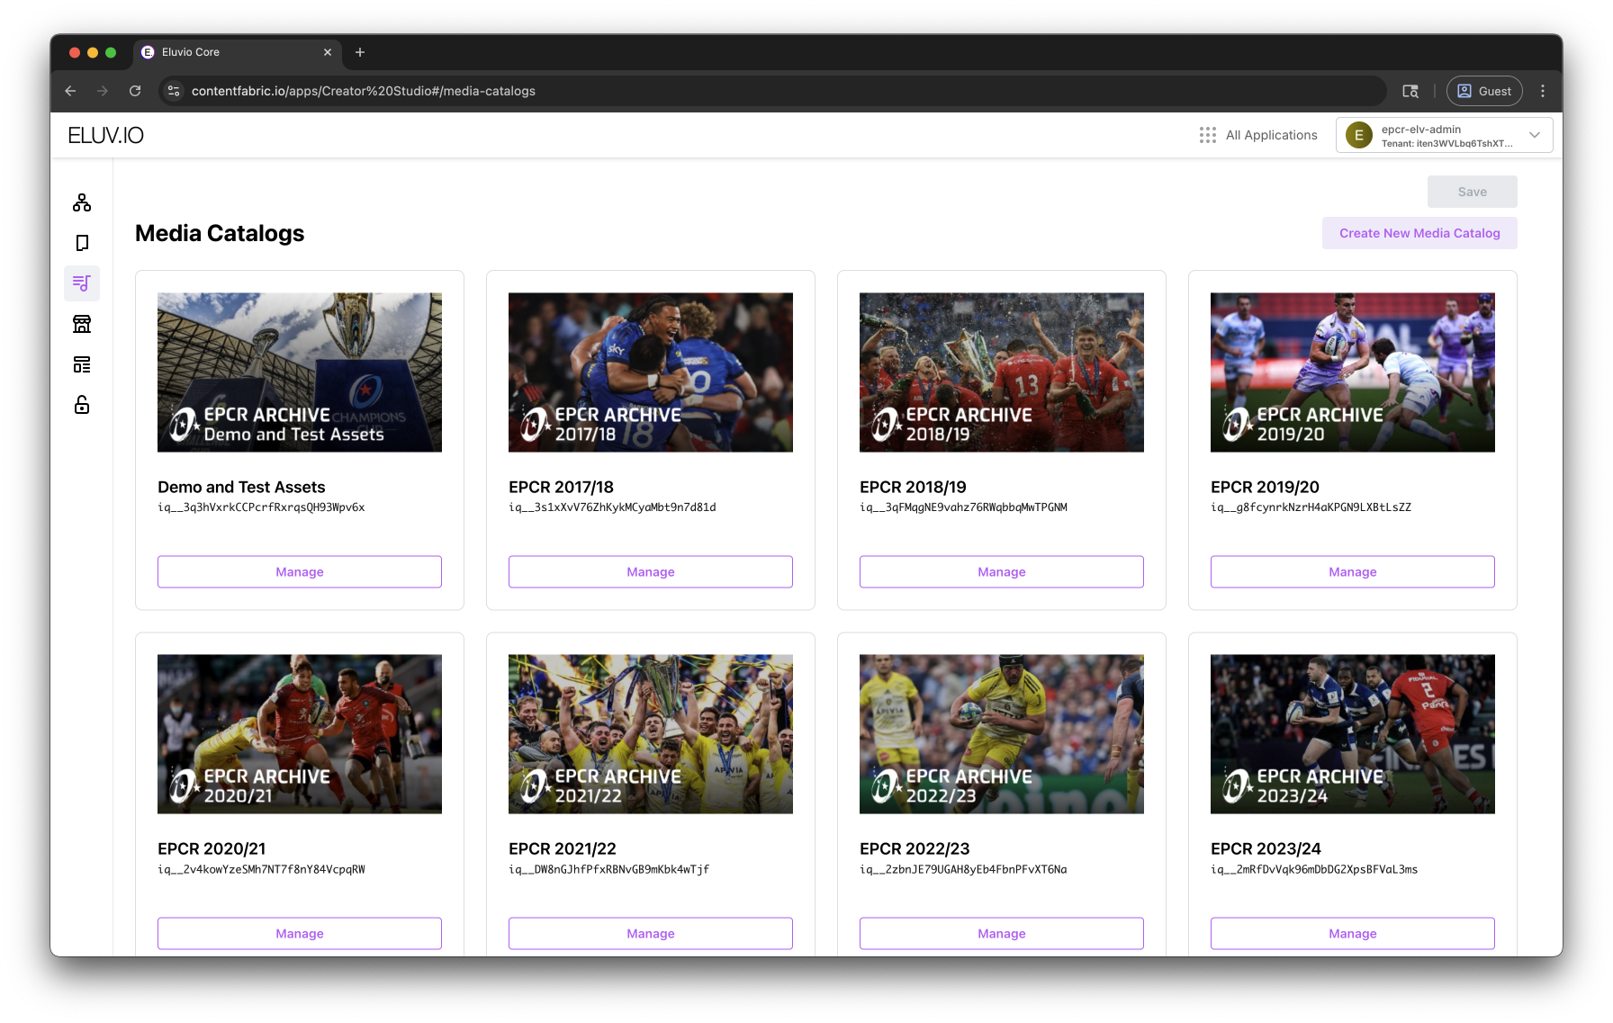Open the Guest profile menu

tap(1484, 91)
